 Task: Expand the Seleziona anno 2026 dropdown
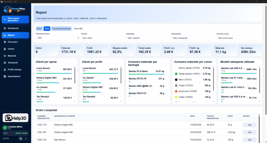[x=58, y=38]
